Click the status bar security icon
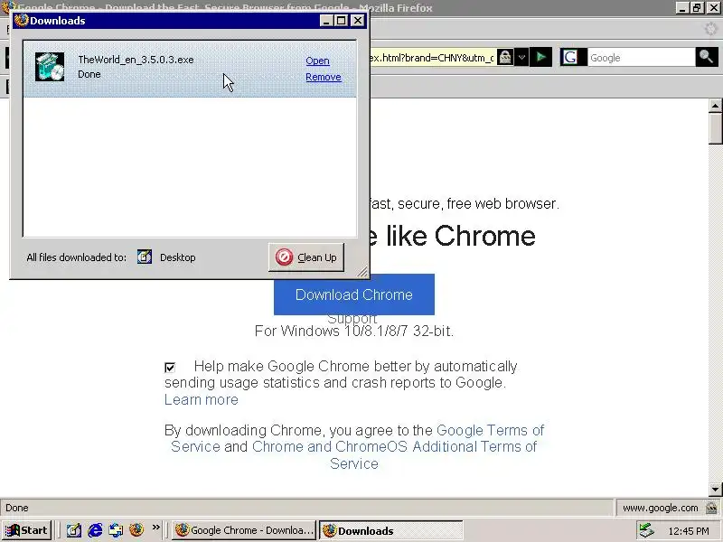This screenshot has height=542, width=723. tap(711, 508)
